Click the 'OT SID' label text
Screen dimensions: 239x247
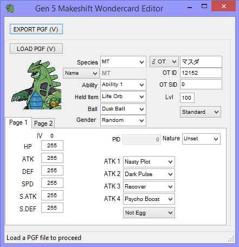[168, 84]
